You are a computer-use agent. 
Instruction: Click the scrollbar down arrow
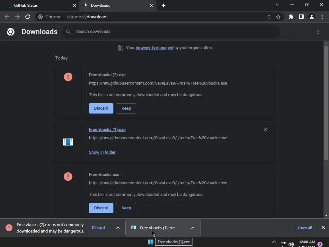[326, 215]
